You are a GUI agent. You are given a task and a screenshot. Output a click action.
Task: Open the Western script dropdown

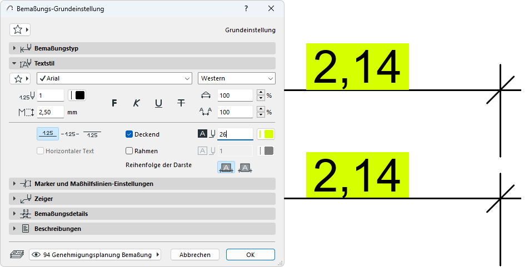pos(237,79)
